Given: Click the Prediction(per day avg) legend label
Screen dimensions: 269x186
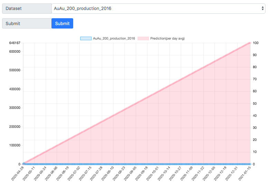Looking at the screenshot, I should click(x=167, y=39).
